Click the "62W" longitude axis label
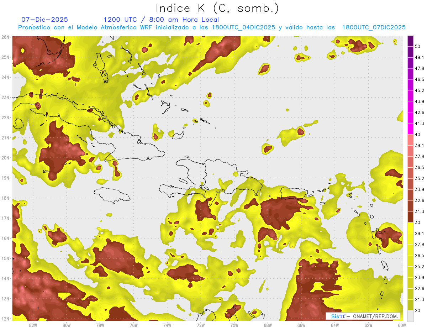This screenshot has width=427, height=330. 369,325
